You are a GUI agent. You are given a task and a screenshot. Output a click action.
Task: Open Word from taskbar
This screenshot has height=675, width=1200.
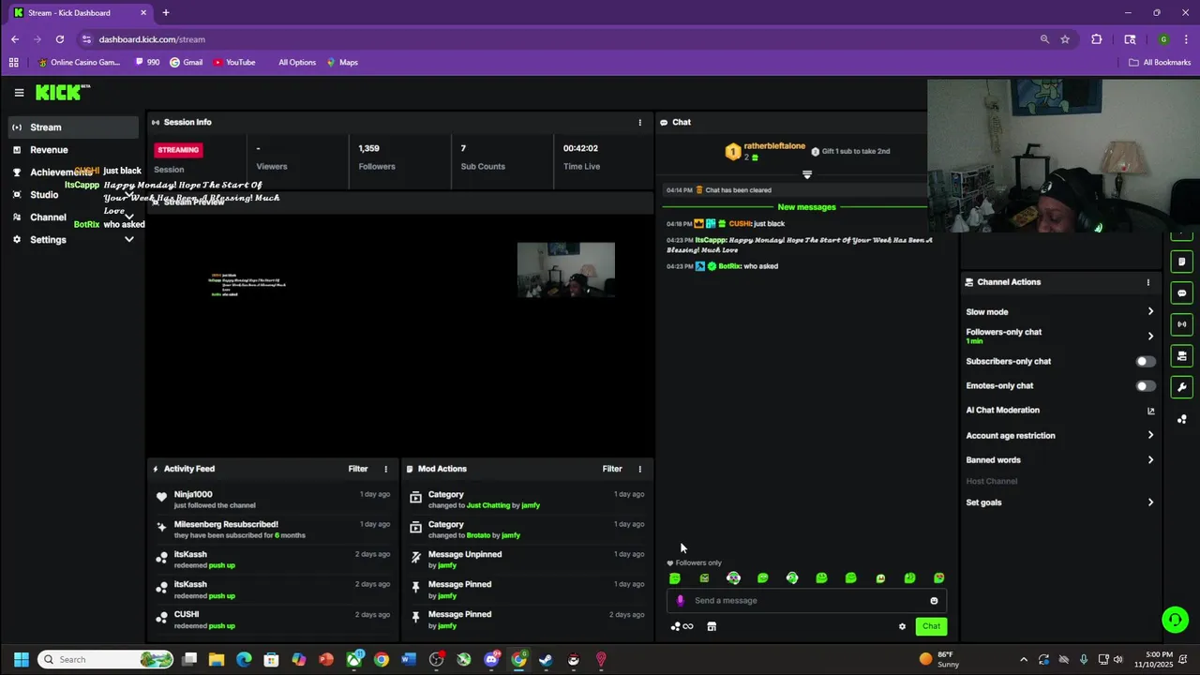[409, 660]
